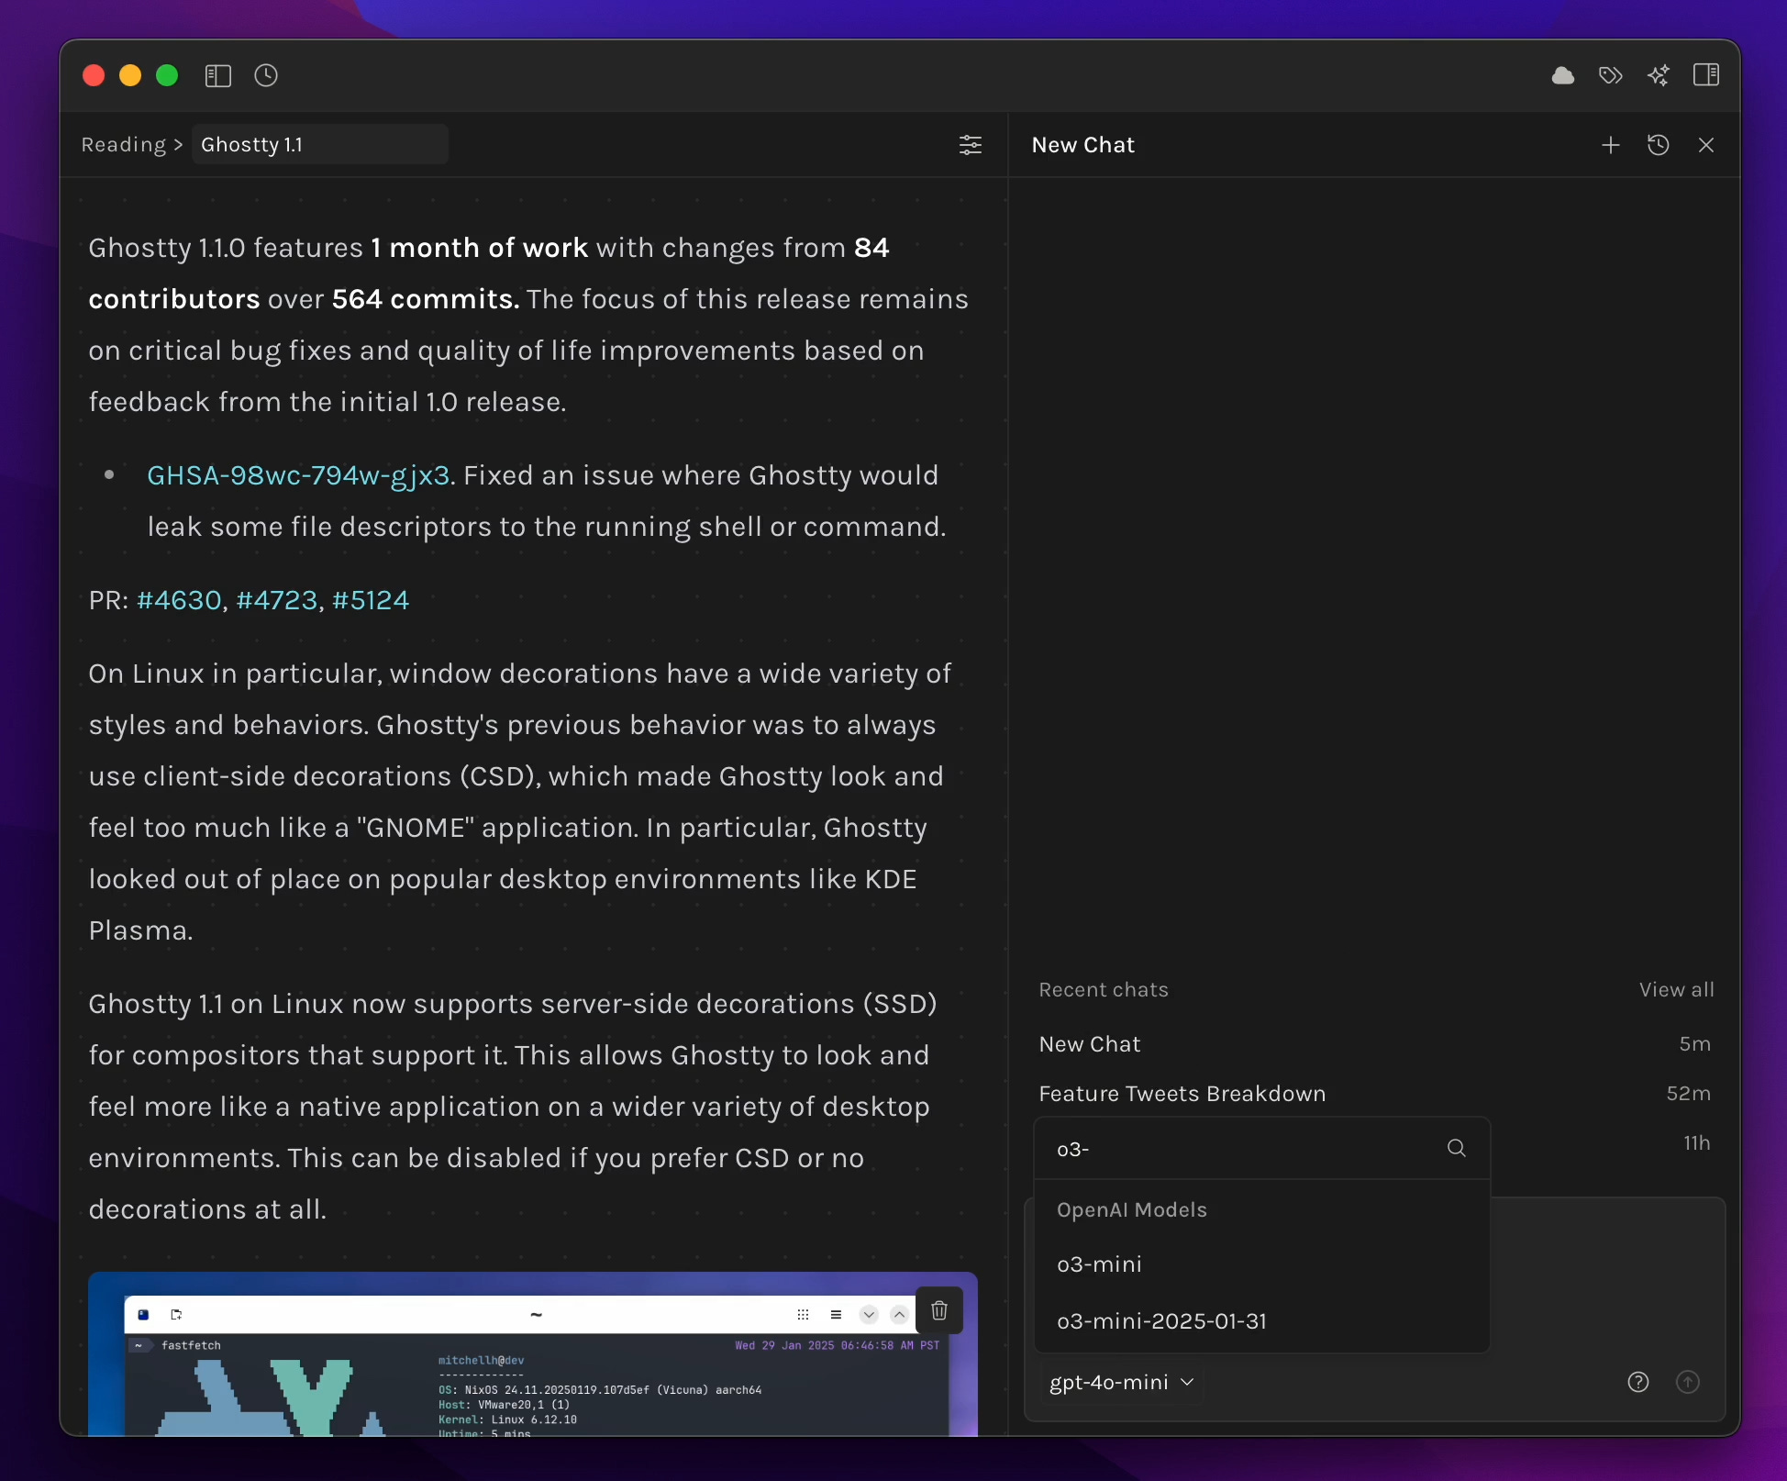This screenshot has height=1481, width=1787.
Task: Click the model search input field
Action: coord(1243,1149)
